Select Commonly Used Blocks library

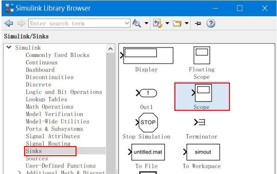pyautogui.click(x=57, y=55)
